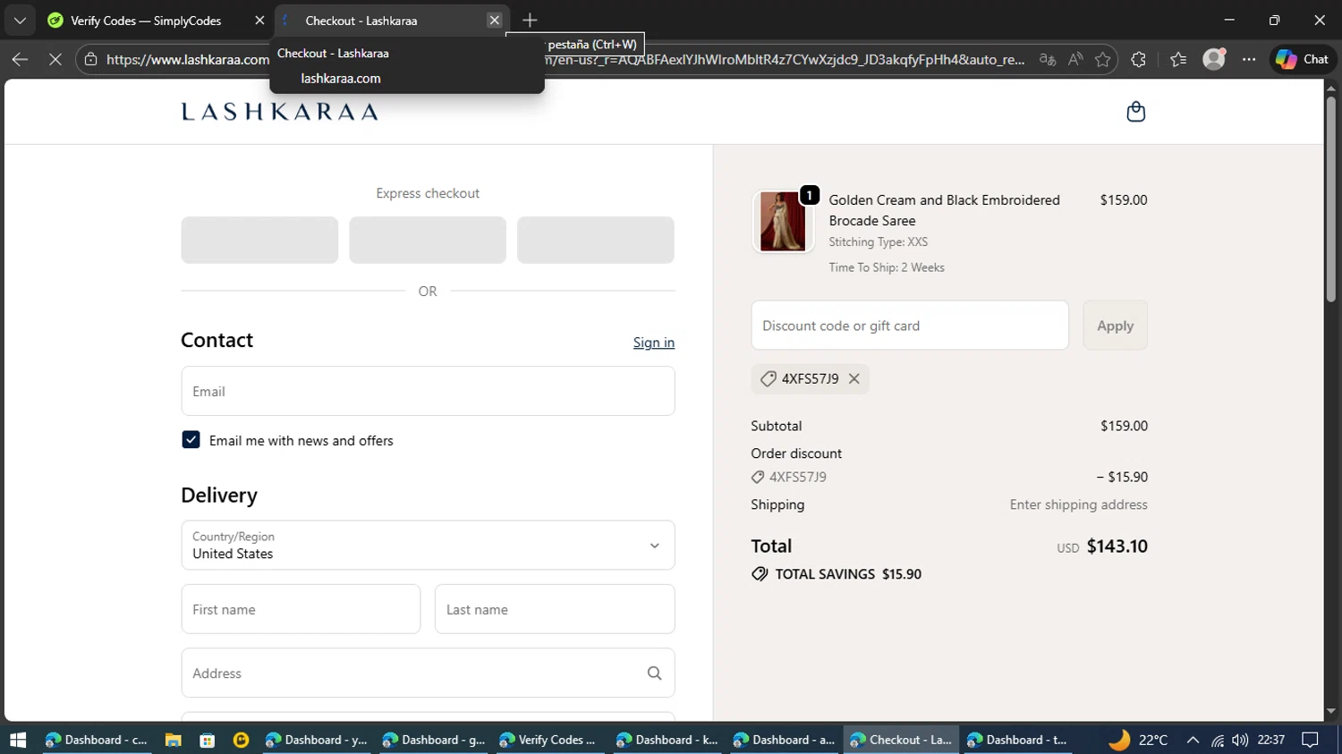This screenshot has width=1342, height=754.
Task: Click the translate page icon
Action: (1048, 60)
